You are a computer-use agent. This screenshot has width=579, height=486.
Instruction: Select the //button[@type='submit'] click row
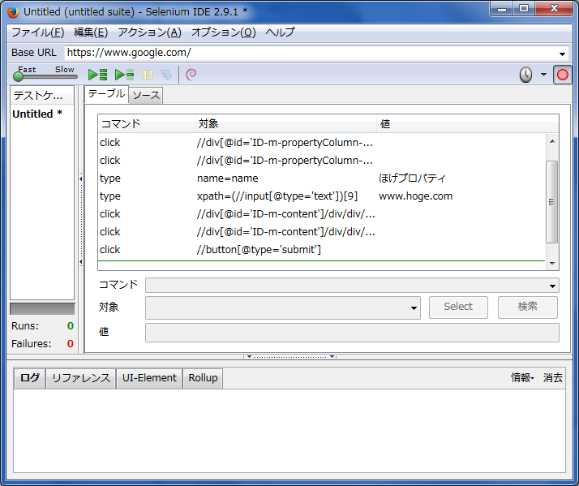pos(322,250)
